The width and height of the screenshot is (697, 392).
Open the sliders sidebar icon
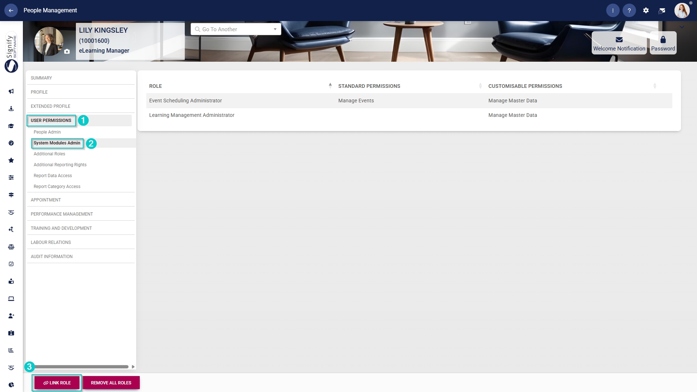pyautogui.click(x=11, y=177)
